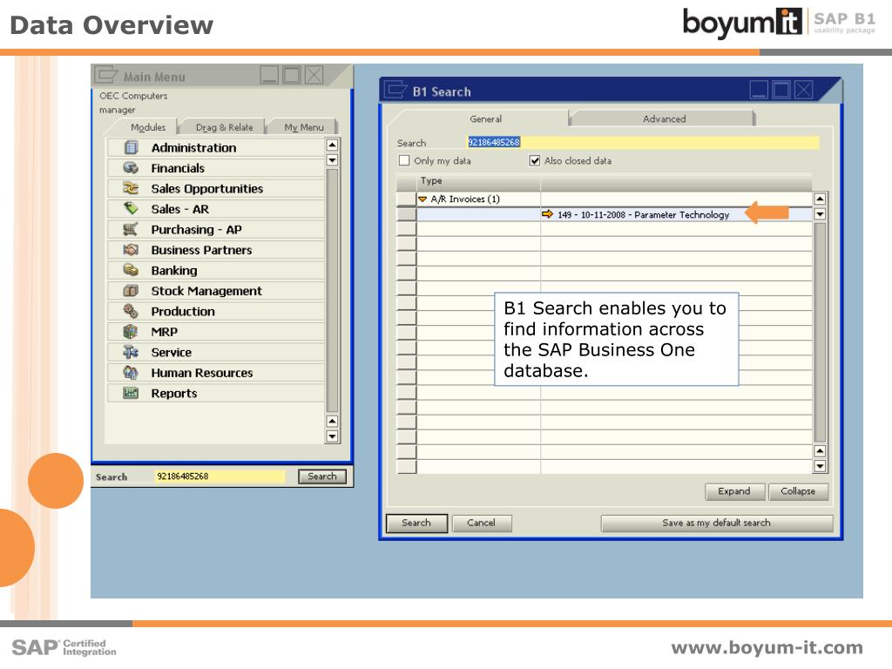892x669 pixels.
Task: Switch to the My Menu tab
Action: [x=304, y=127]
